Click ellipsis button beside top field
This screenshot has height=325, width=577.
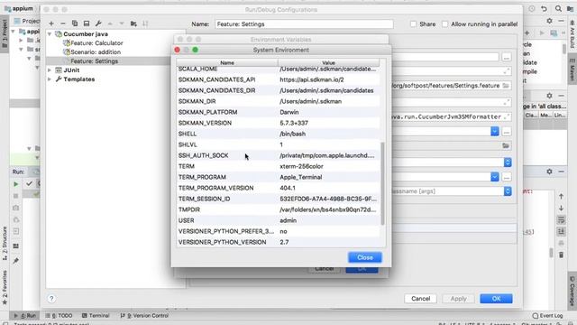pos(507,57)
